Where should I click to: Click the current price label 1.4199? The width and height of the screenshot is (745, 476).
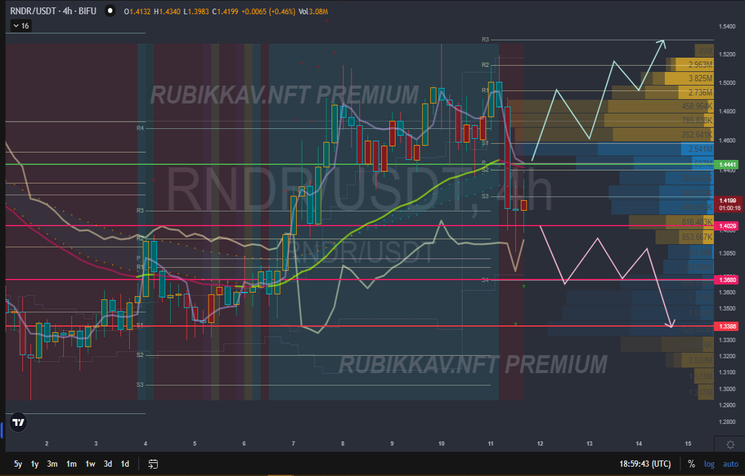coord(727,201)
